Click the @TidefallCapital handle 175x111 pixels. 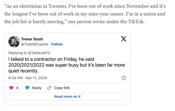[35, 44]
